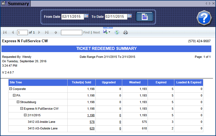This screenshot has width=216, height=136.
Task: Jump to the last report page
Action: point(47,32)
